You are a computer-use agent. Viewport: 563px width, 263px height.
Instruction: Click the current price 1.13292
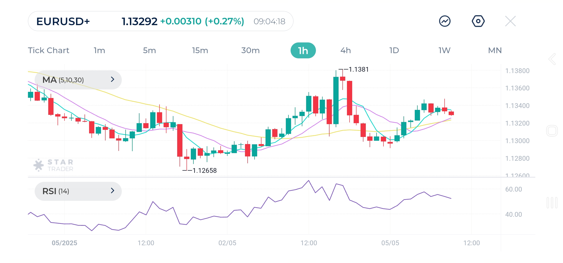pyautogui.click(x=139, y=21)
